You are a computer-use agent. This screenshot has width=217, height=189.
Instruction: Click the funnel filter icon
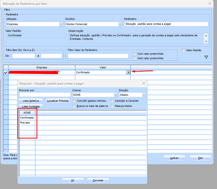(206, 57)
